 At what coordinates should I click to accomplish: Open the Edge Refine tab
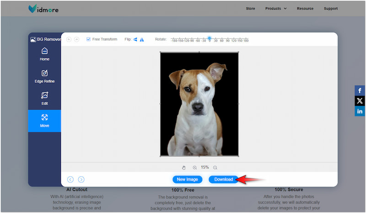pyautogui.click(x=44, y=76)
